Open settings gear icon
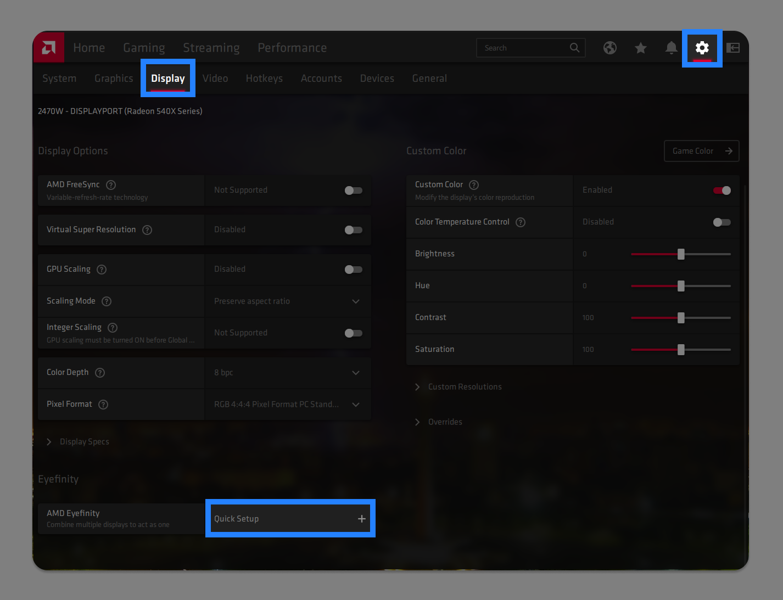The width and height of the screenshot is (783, 600). [x=702, y=48]
